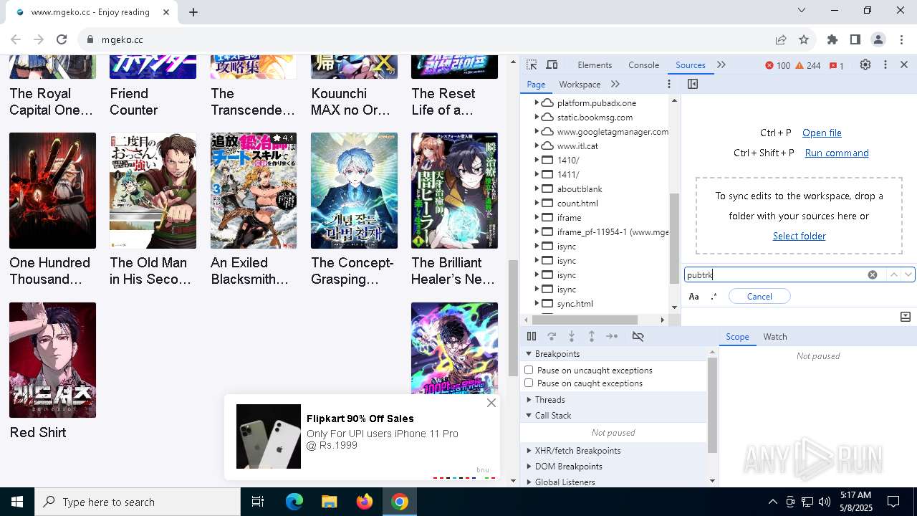Select the inspect element picker icon
Viewport: 917px width, 516px height.
(x=532, y=64)
